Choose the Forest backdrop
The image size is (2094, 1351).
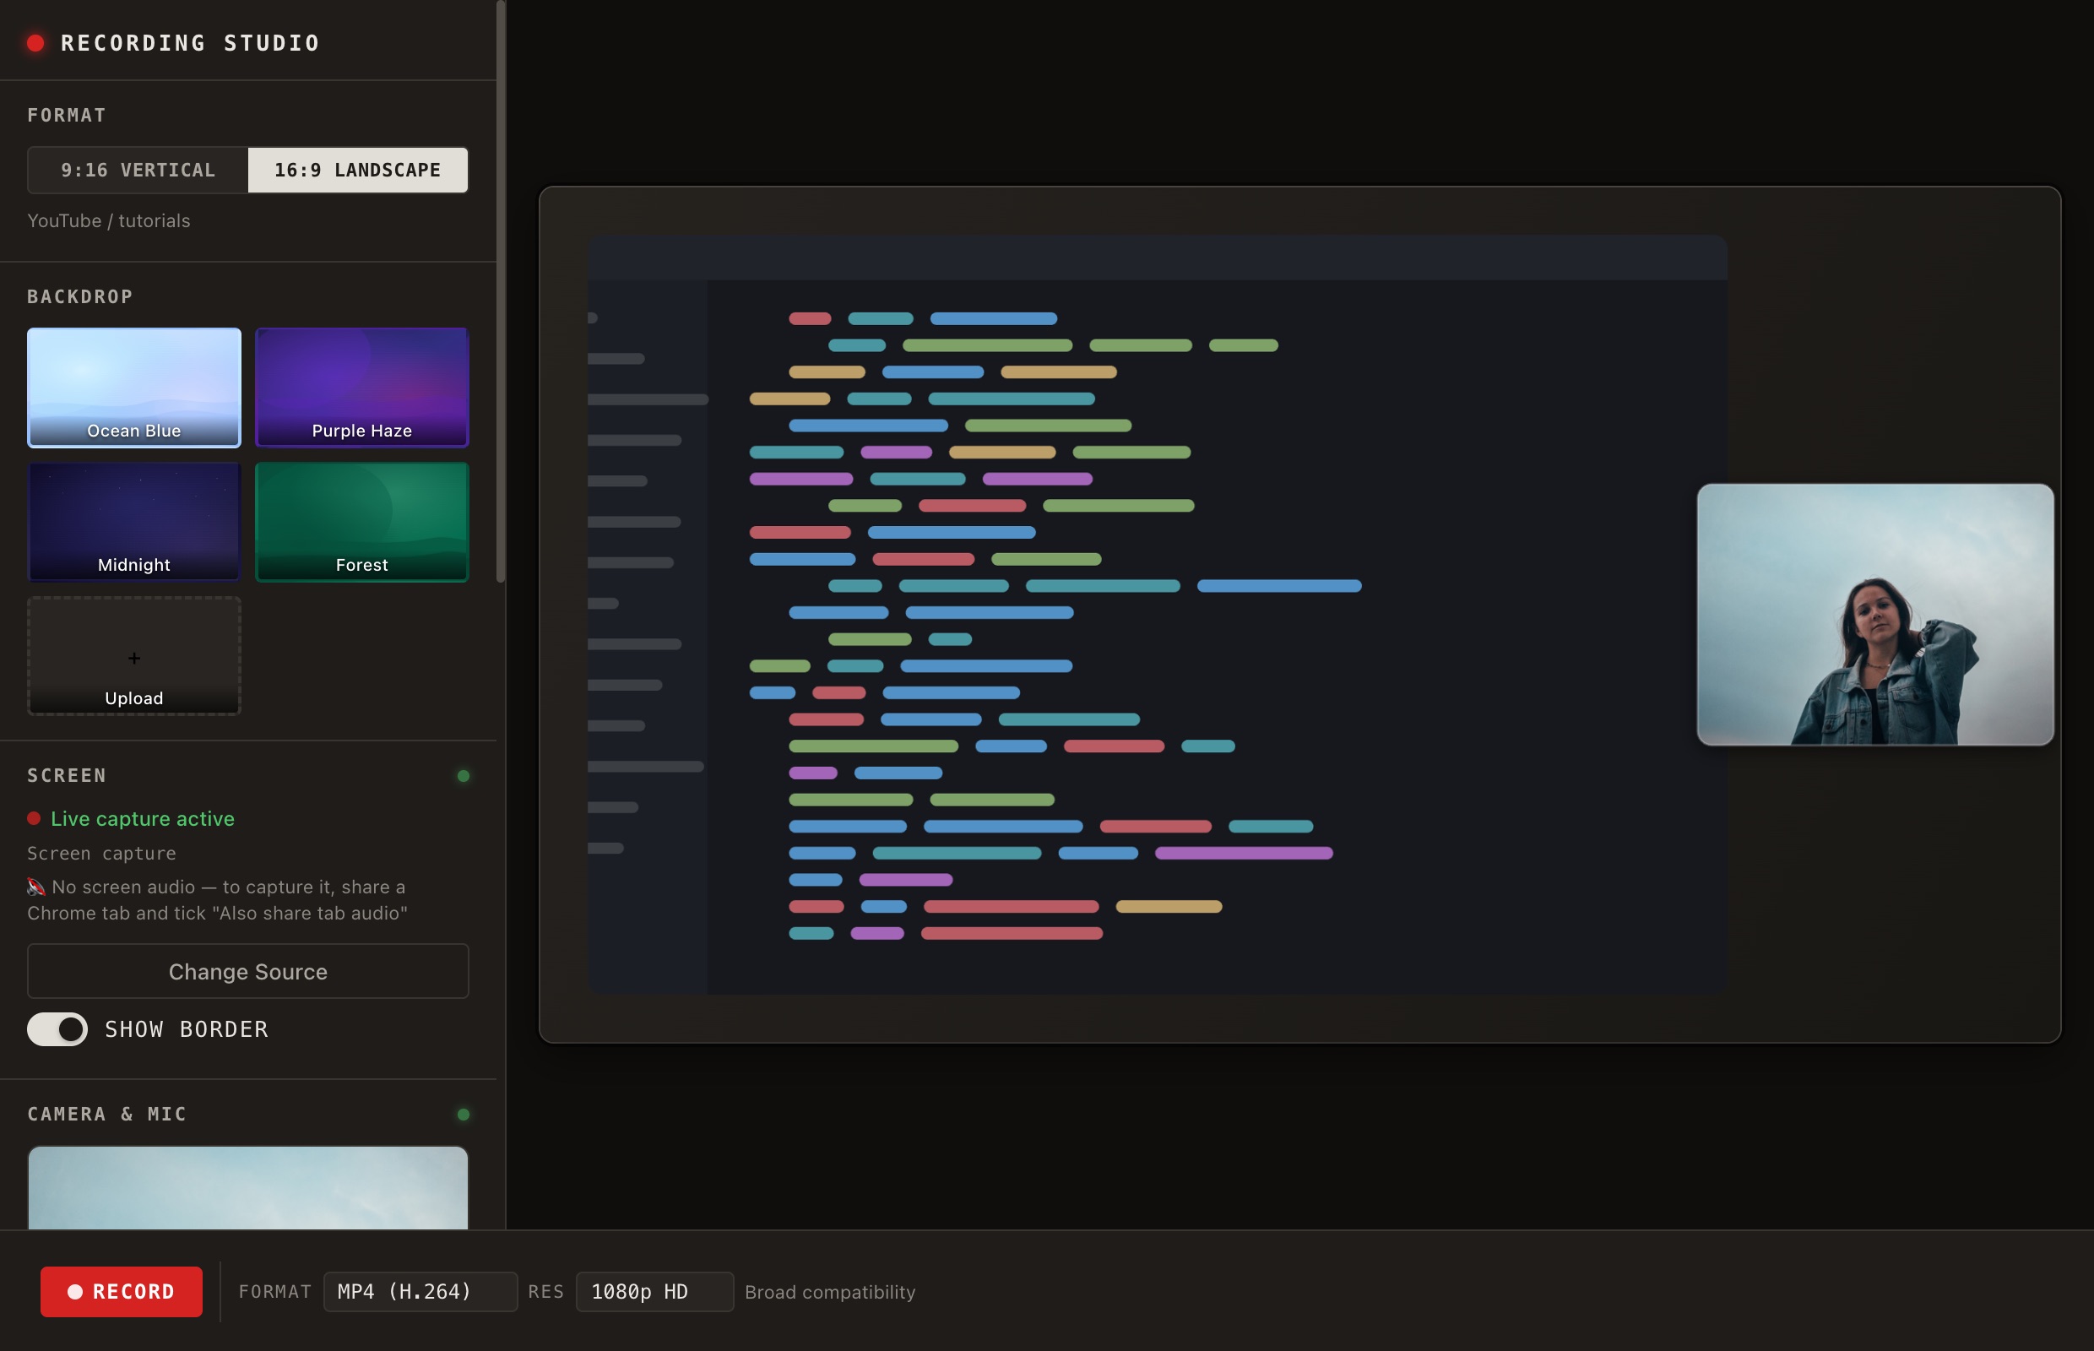click(362, 522)
